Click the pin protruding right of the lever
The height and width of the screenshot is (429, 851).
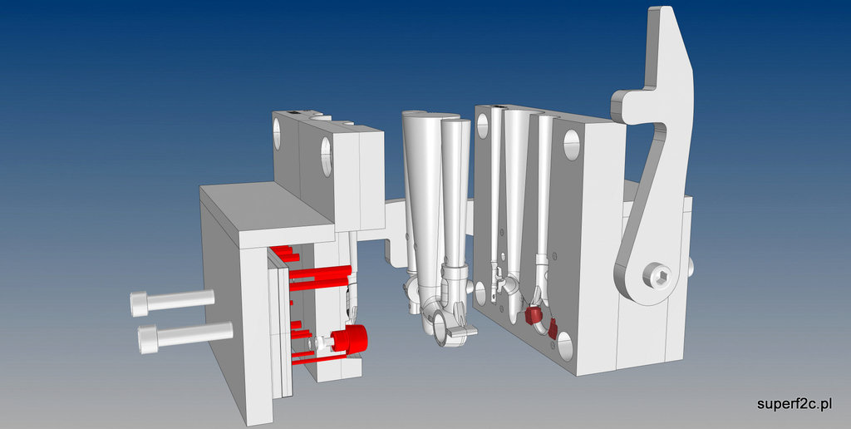(692, 267)
